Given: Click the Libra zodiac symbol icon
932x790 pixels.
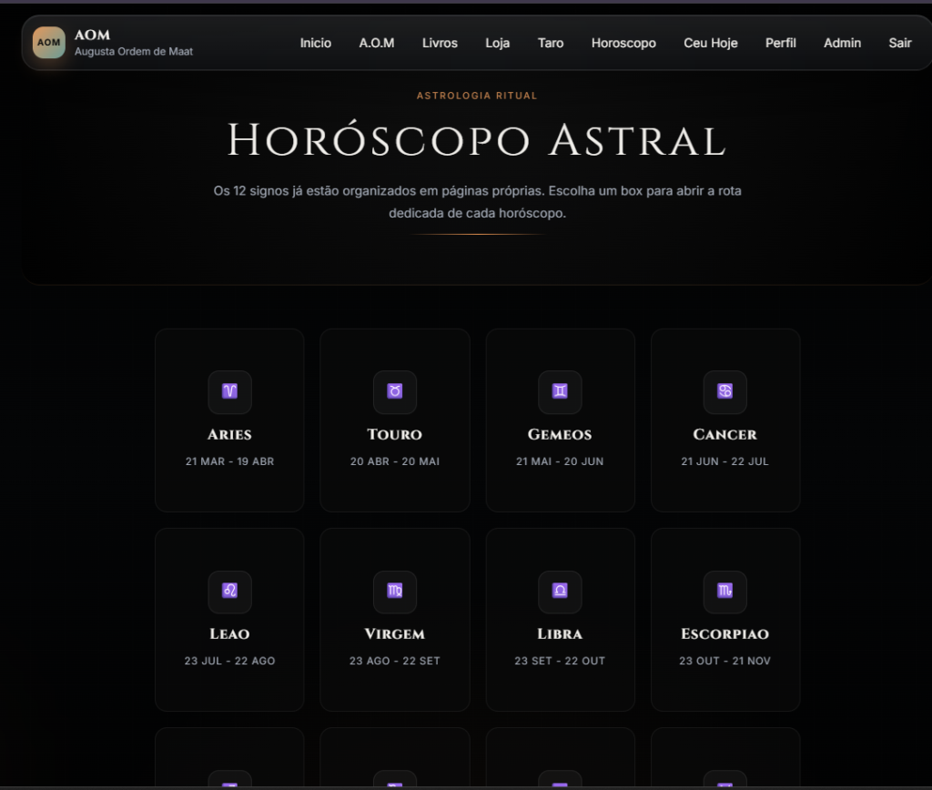Looking at the screenshot, I should (x=560, y=591).
